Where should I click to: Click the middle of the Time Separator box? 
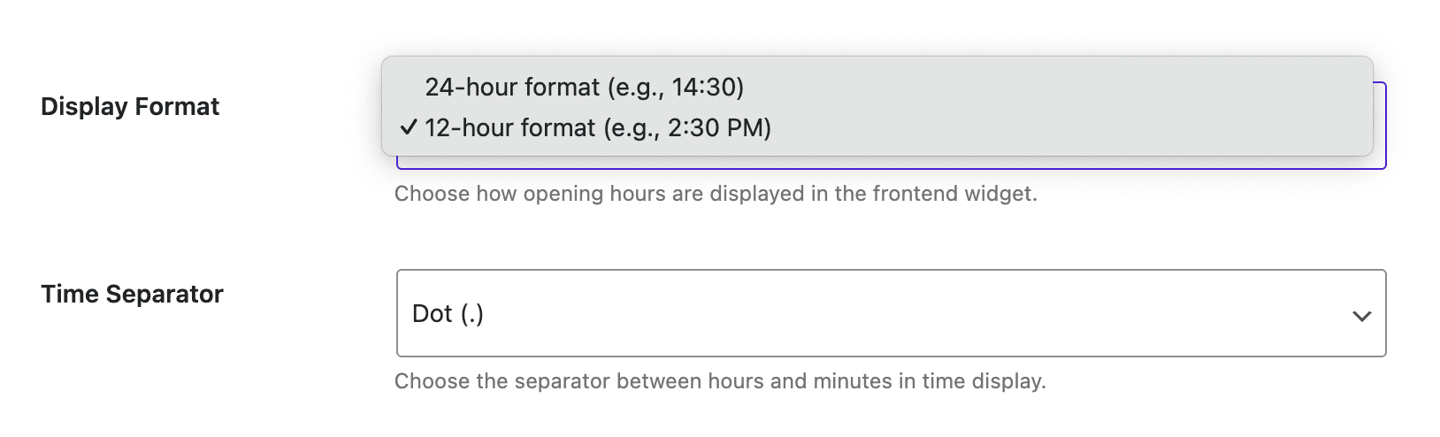tap(890, 313)
